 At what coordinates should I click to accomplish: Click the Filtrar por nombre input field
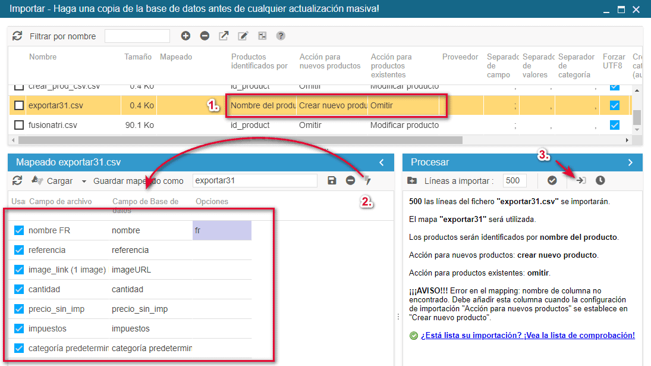point(137,36)
